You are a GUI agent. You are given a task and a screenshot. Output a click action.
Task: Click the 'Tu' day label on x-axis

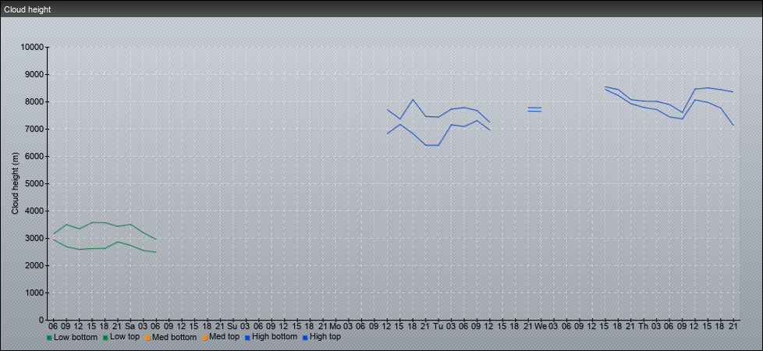438,326
